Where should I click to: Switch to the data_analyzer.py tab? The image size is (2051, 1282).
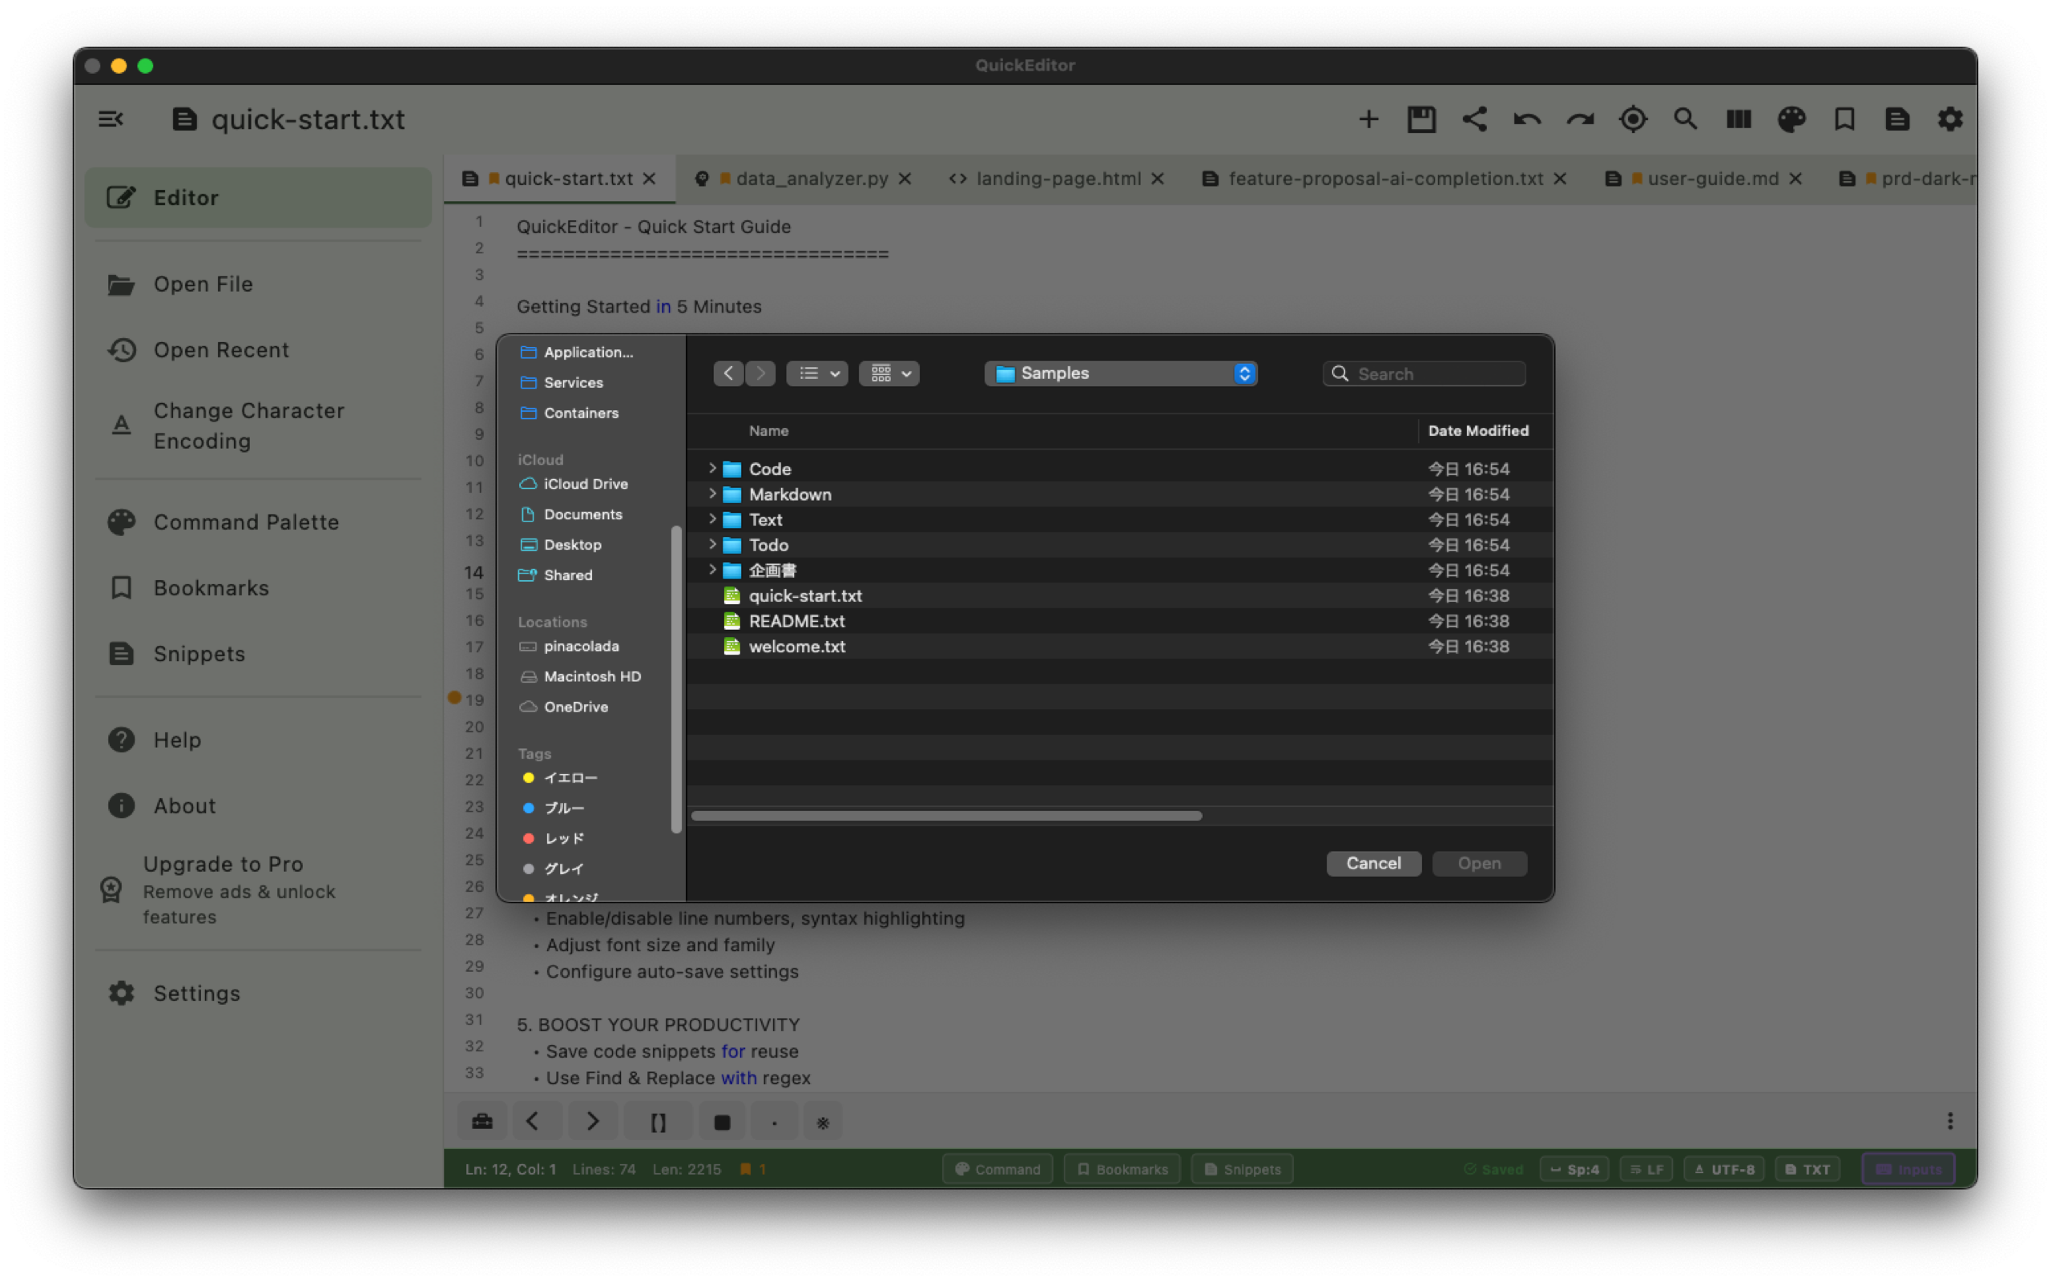point(811,179)
